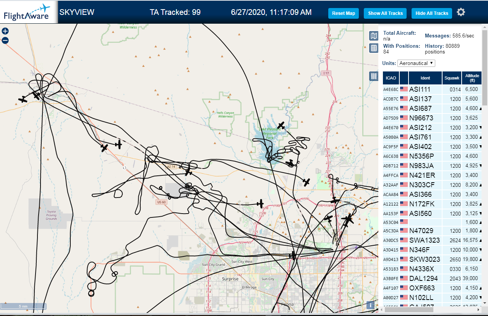488x316 pixels.
Task: Select the N96673 aircraft row
Action: (x=433, y=118)
